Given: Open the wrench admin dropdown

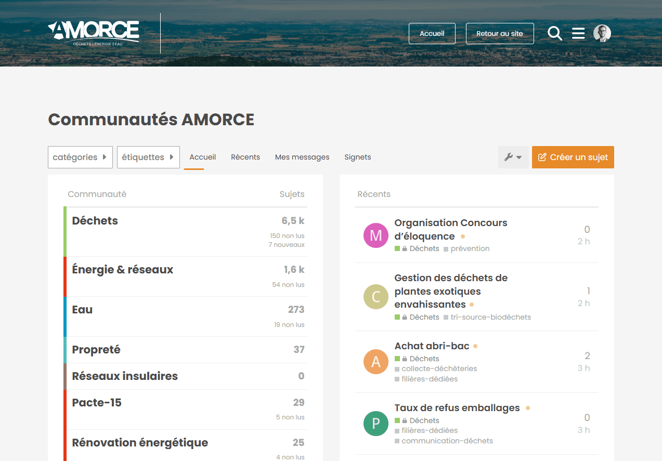Looking at the screenshot, I should [x=513, y=157].
